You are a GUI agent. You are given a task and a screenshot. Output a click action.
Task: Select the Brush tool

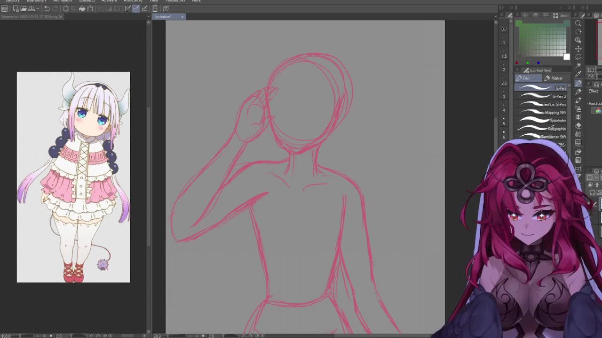[578, 100]
